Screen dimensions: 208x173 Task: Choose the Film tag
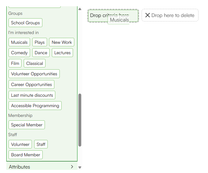(x=15, y=63)
